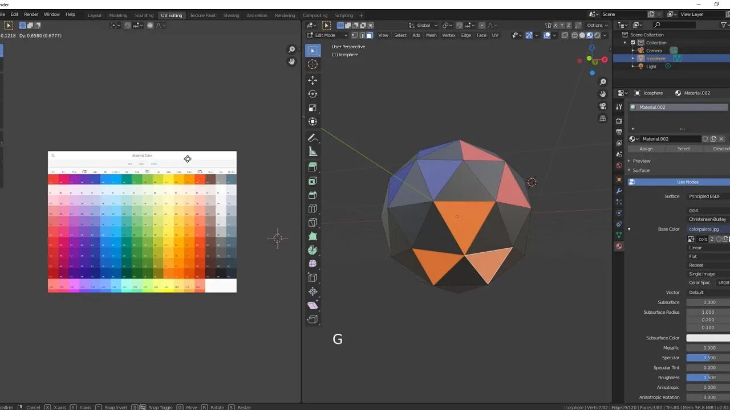730x410 pixels.
Task: Switch to wireframe viewport shading
Action: click(575, 35)
